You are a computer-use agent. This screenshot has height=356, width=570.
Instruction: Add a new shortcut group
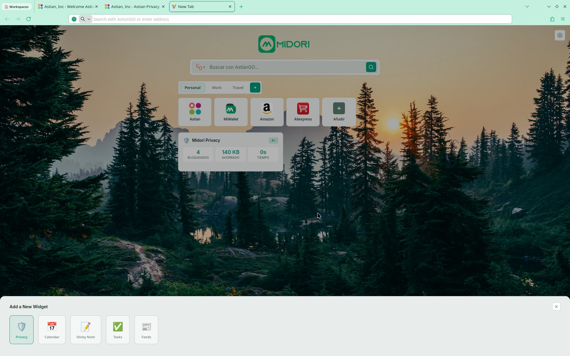coord(255,88)
